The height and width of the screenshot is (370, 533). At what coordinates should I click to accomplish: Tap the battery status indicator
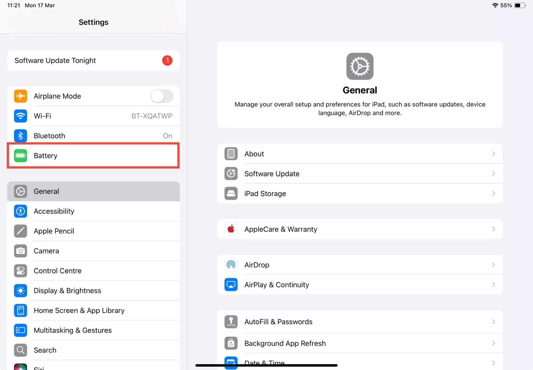(520, 5)
